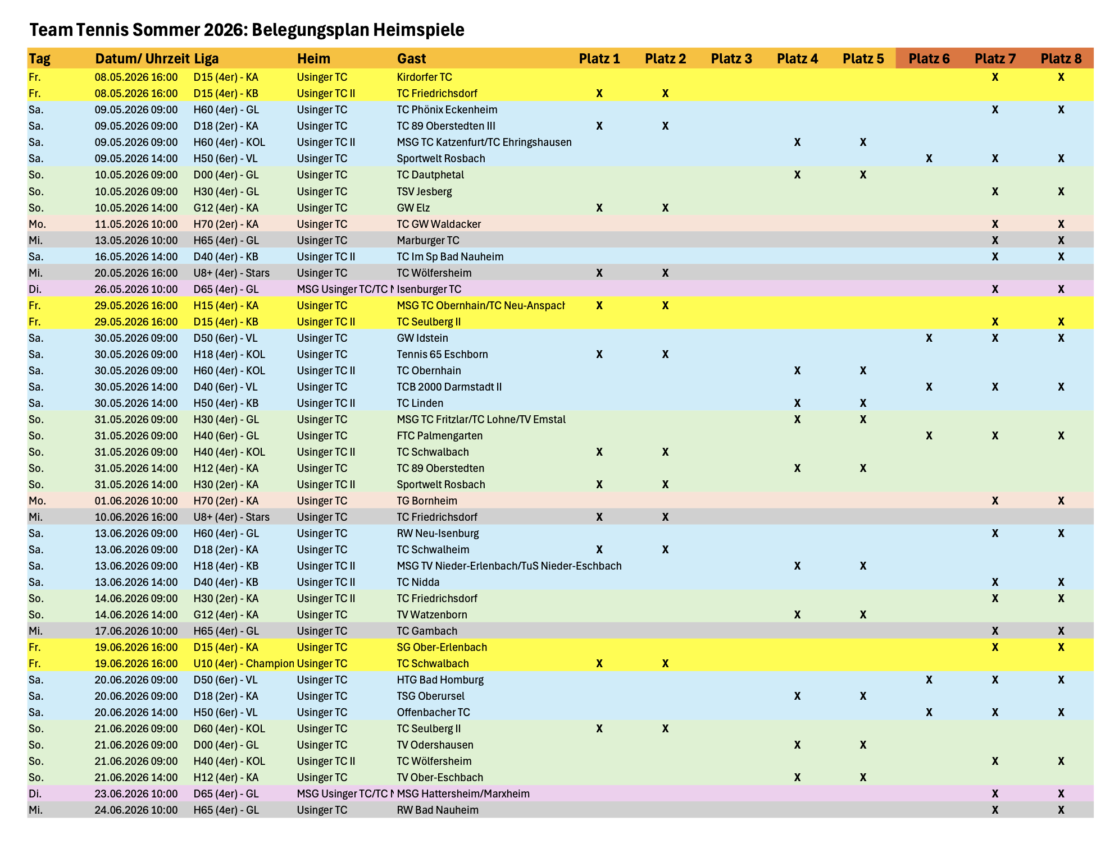Click date cell '13.05.2026 10:00'
This screenshot has width=1119, height=844.
pos(136,240)
